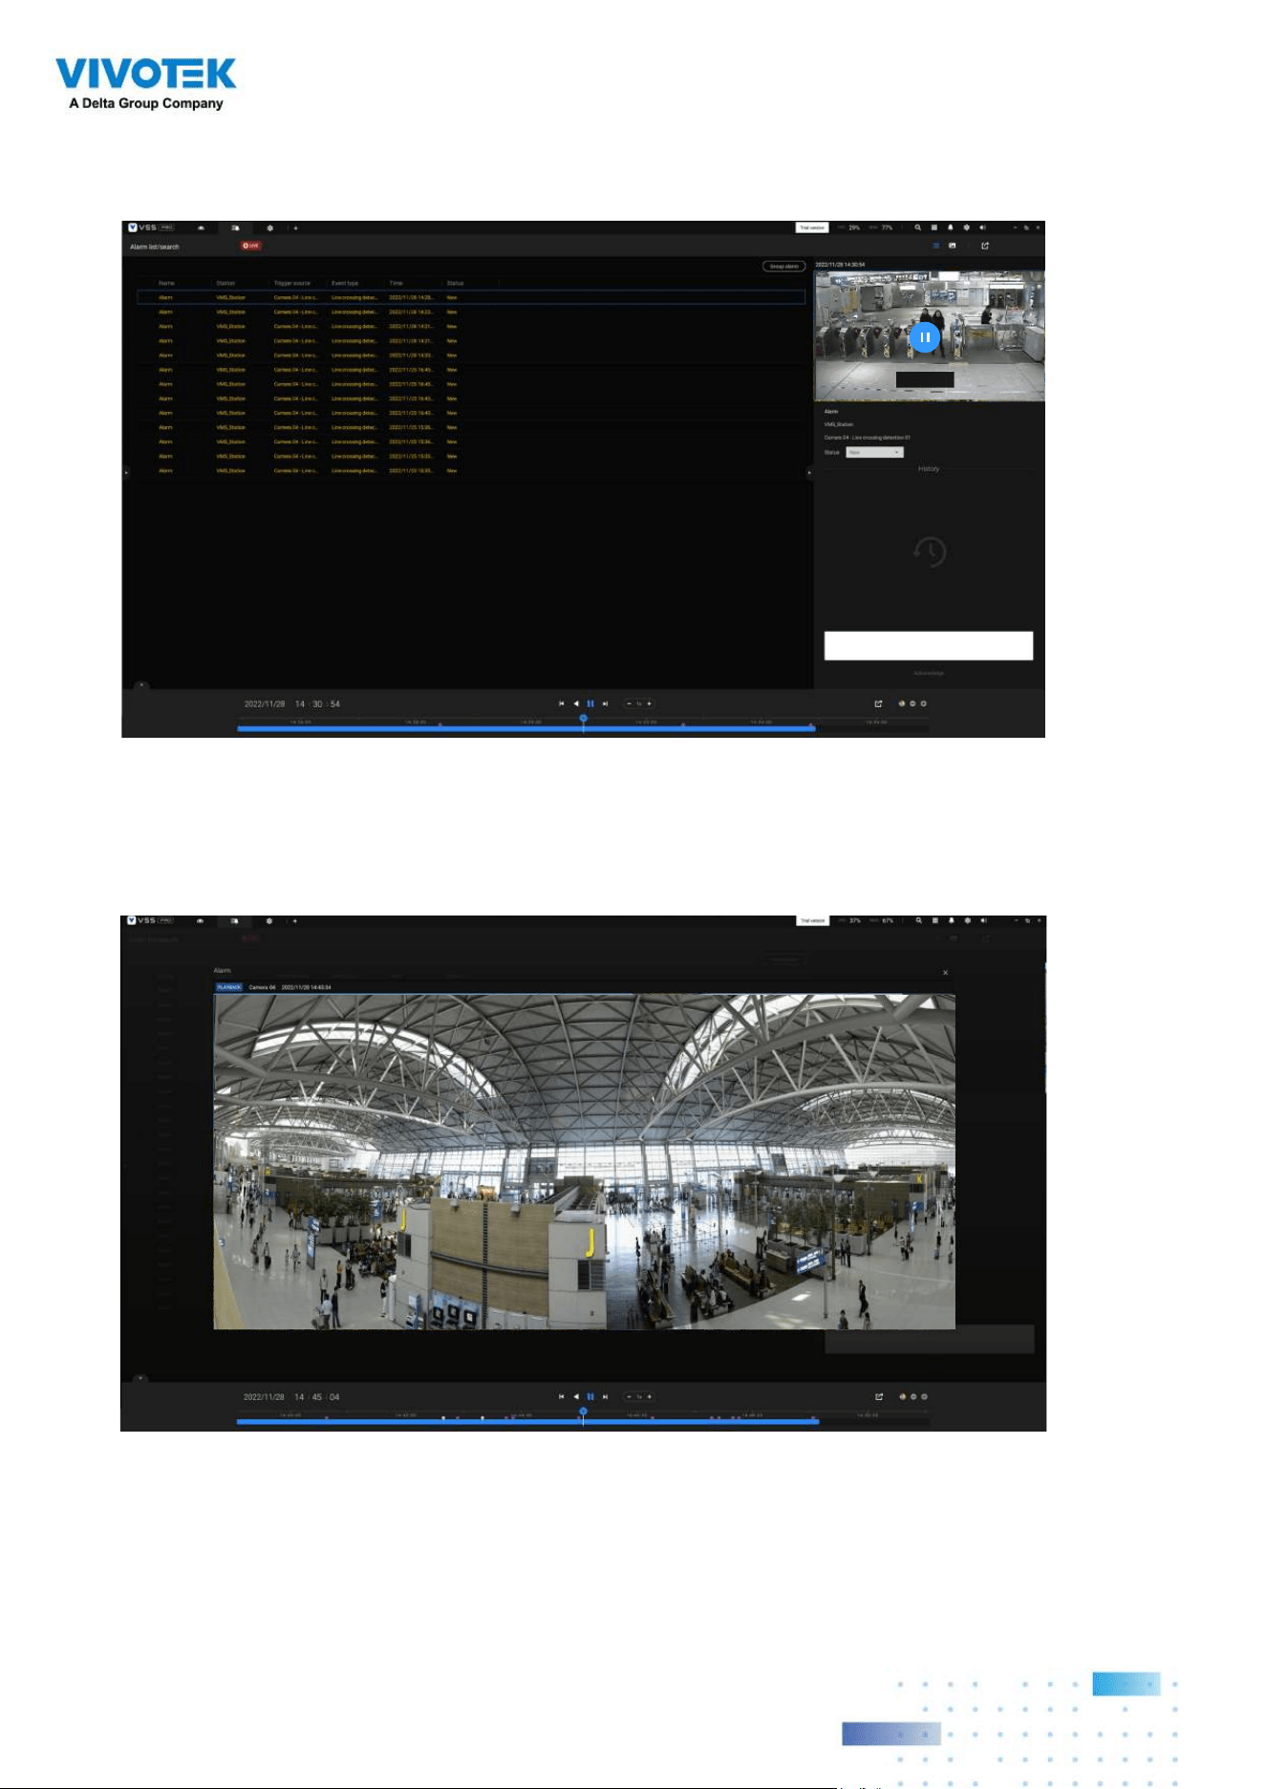Decrease playback speed in upper screenshot
1265x1789 pixels.
pyautogui.click(x=629, y=703)
